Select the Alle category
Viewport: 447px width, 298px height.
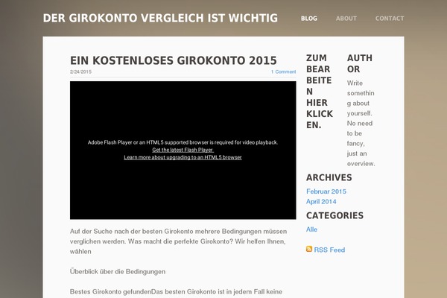[311, 229]
